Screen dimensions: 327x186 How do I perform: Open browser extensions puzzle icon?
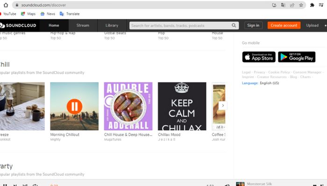pyautogui.click(x=312, y=5)
